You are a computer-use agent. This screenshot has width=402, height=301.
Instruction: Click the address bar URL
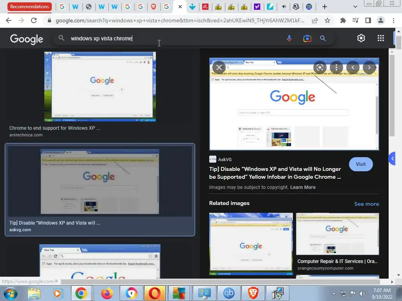click(x=180, y=20)
